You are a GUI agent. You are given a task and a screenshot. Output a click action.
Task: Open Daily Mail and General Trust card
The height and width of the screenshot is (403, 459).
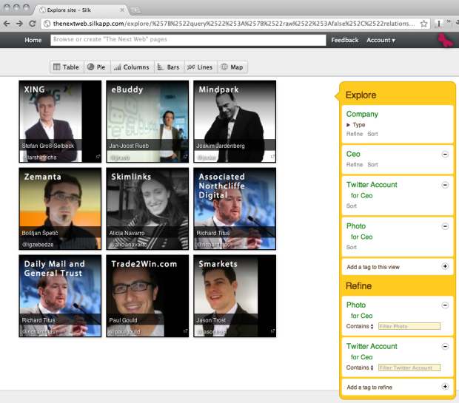tap(60, 296)
